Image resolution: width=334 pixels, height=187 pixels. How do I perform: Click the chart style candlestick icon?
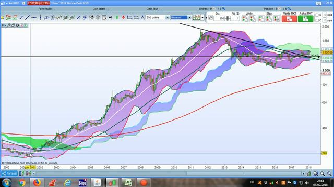pyautogui.click(x=196, y=17)
